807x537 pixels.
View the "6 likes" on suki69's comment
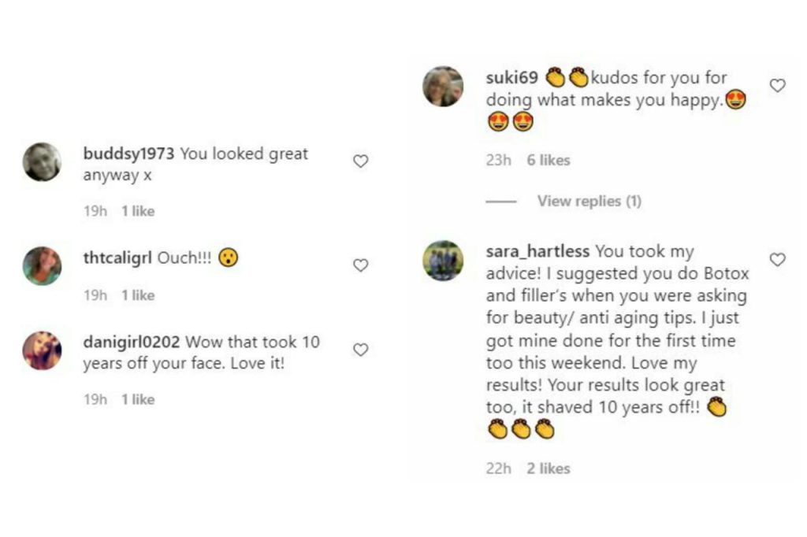(x=548, y=161)
